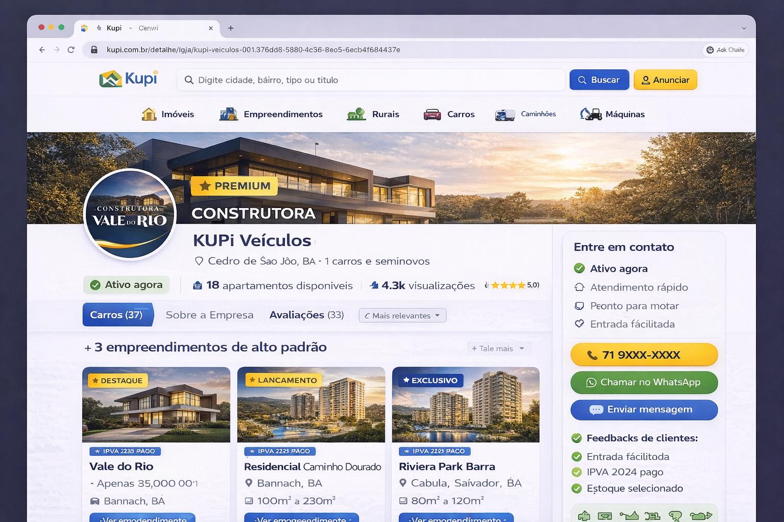Click the Construtora Vale do Rio avatar

tap(130, 215)
